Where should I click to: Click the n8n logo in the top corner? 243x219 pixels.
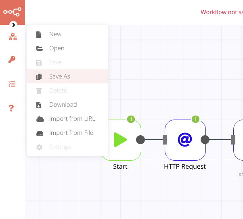12,12
